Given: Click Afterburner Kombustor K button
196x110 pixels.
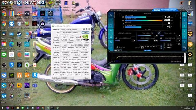Looking at the screenshot, I should click(111, 20).
